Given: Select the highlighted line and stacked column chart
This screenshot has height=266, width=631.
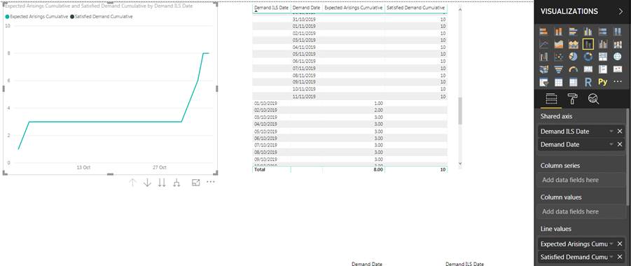Looking at the screenshot, I should (588, 44).
